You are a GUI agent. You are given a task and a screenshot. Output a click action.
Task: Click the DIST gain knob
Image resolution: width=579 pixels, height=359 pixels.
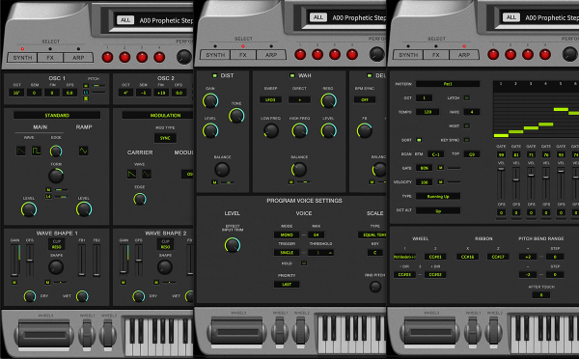[210, 100]
